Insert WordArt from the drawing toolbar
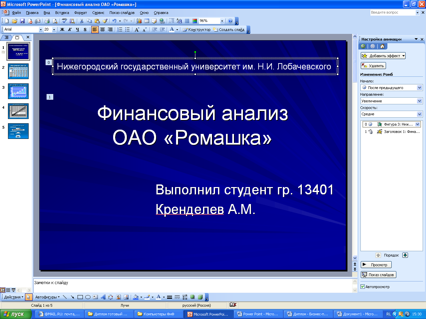Screen dimensions: 426x319 pyautogui.click(x=103, y=297)
